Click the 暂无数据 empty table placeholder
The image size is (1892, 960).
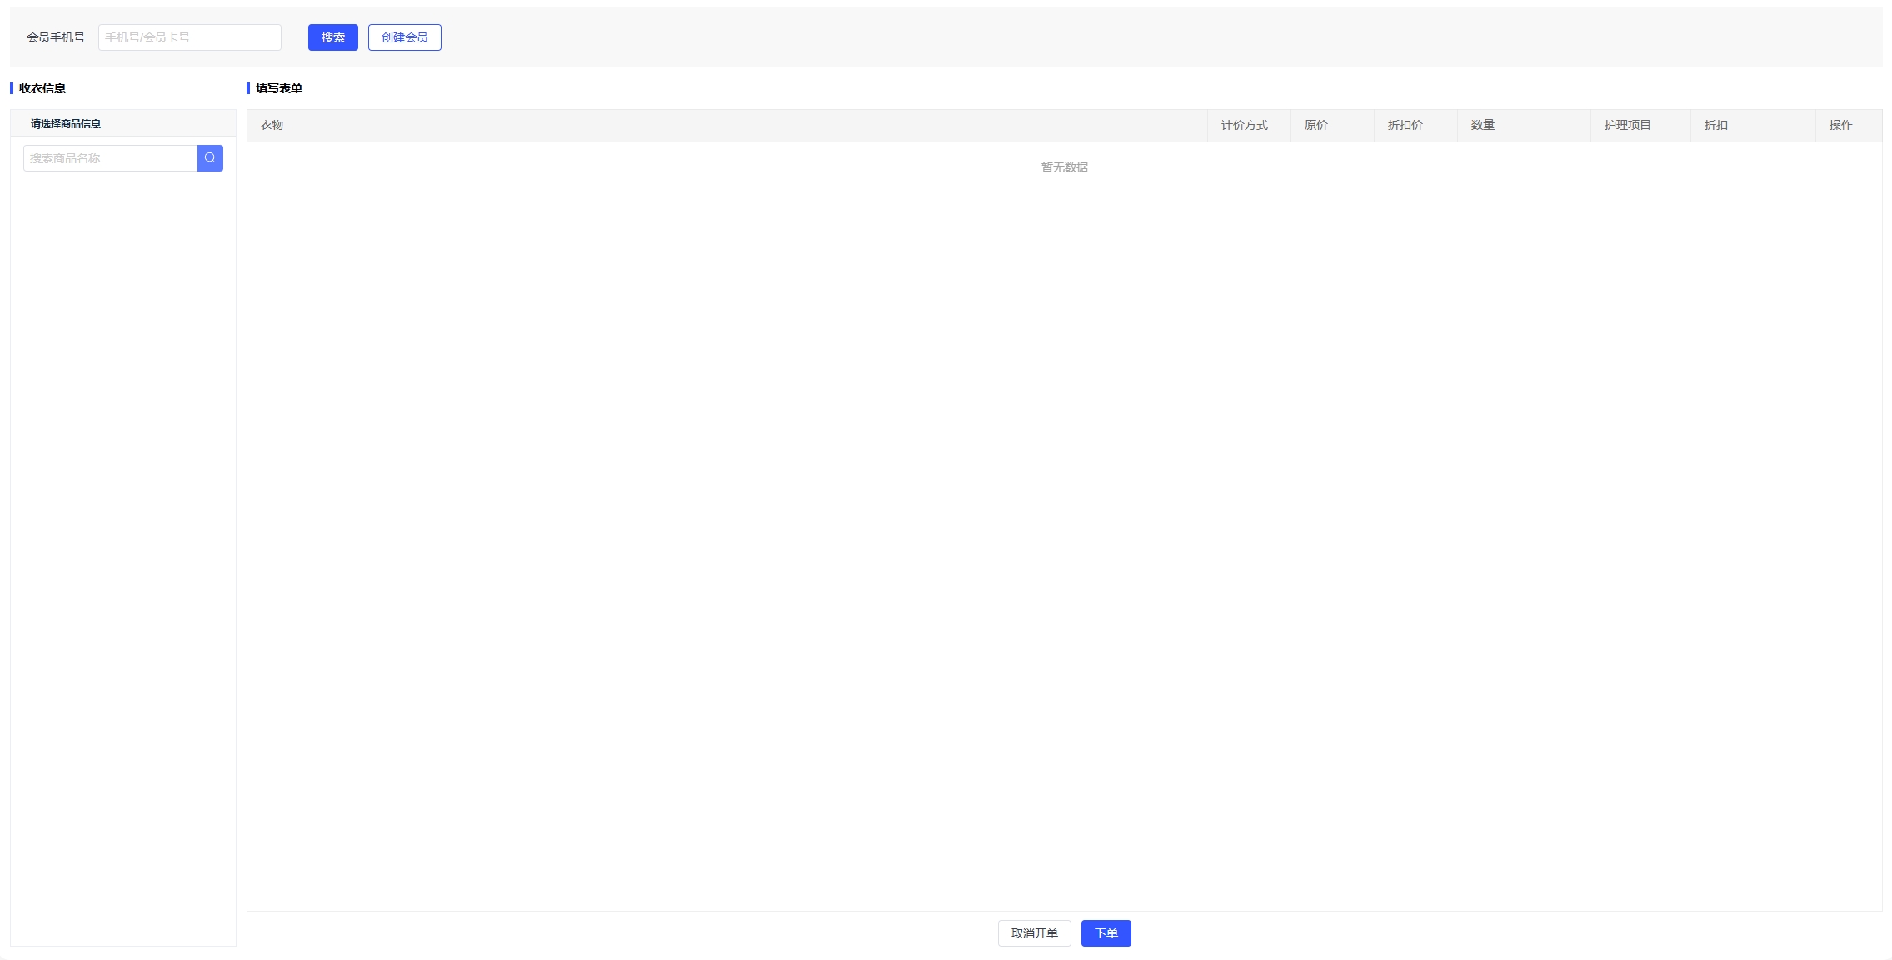pos(1064,167)
